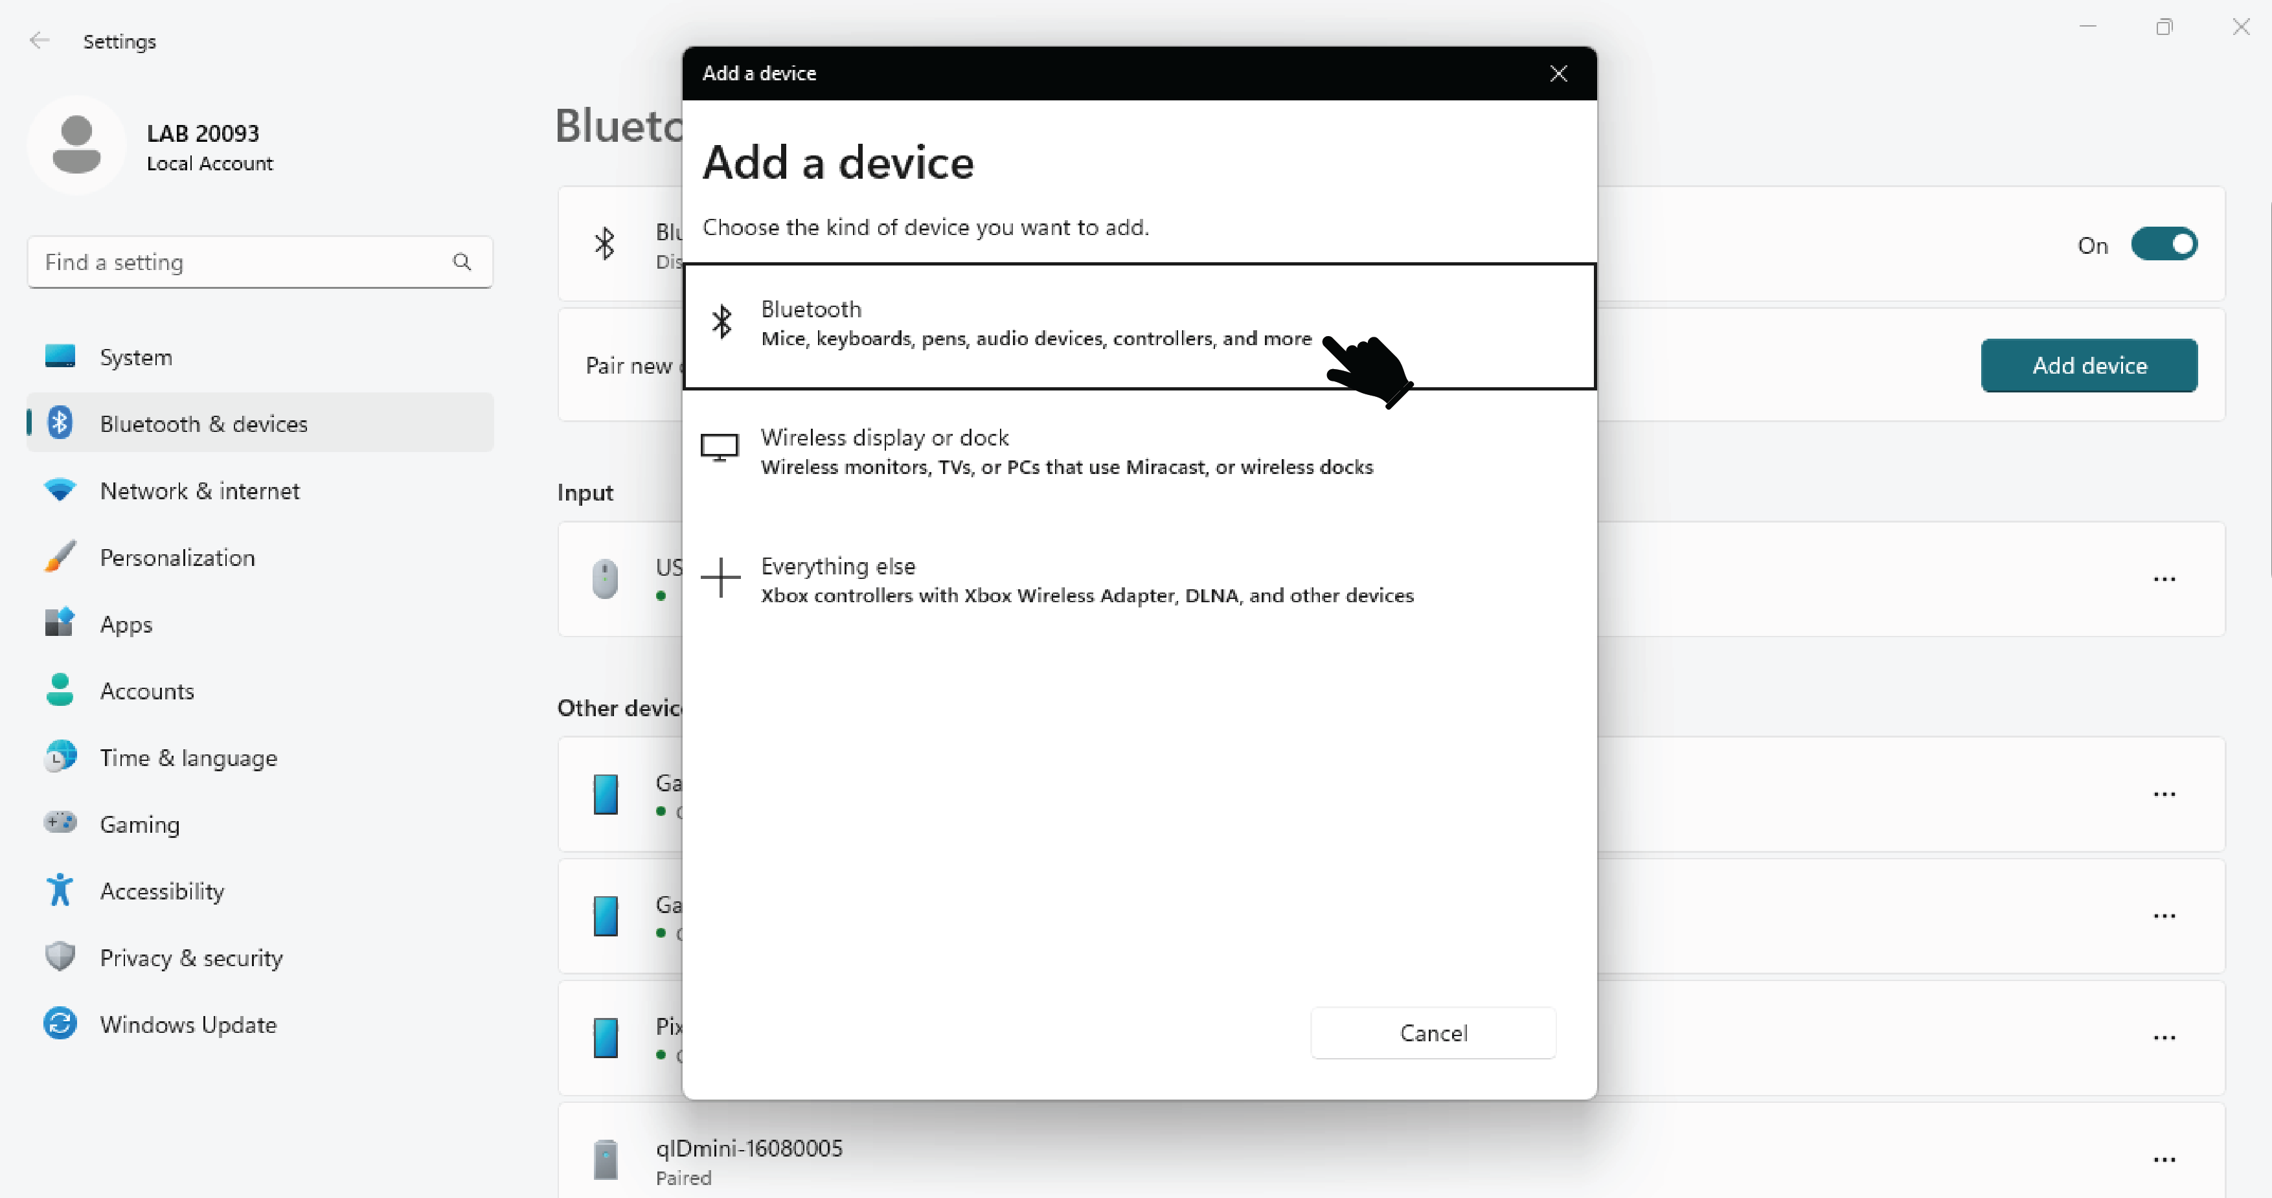This screenshot has height=1198, width=2272.
Task: Select the Wireless display monitor icon
Action: click(719, 448)
